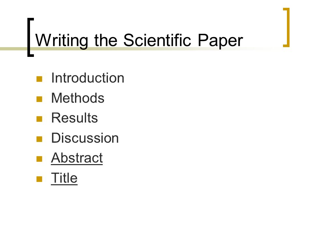The width and height of the screenshot is (313, 234).
Task: Select the Methods bullet text
Action: point(78,98)
